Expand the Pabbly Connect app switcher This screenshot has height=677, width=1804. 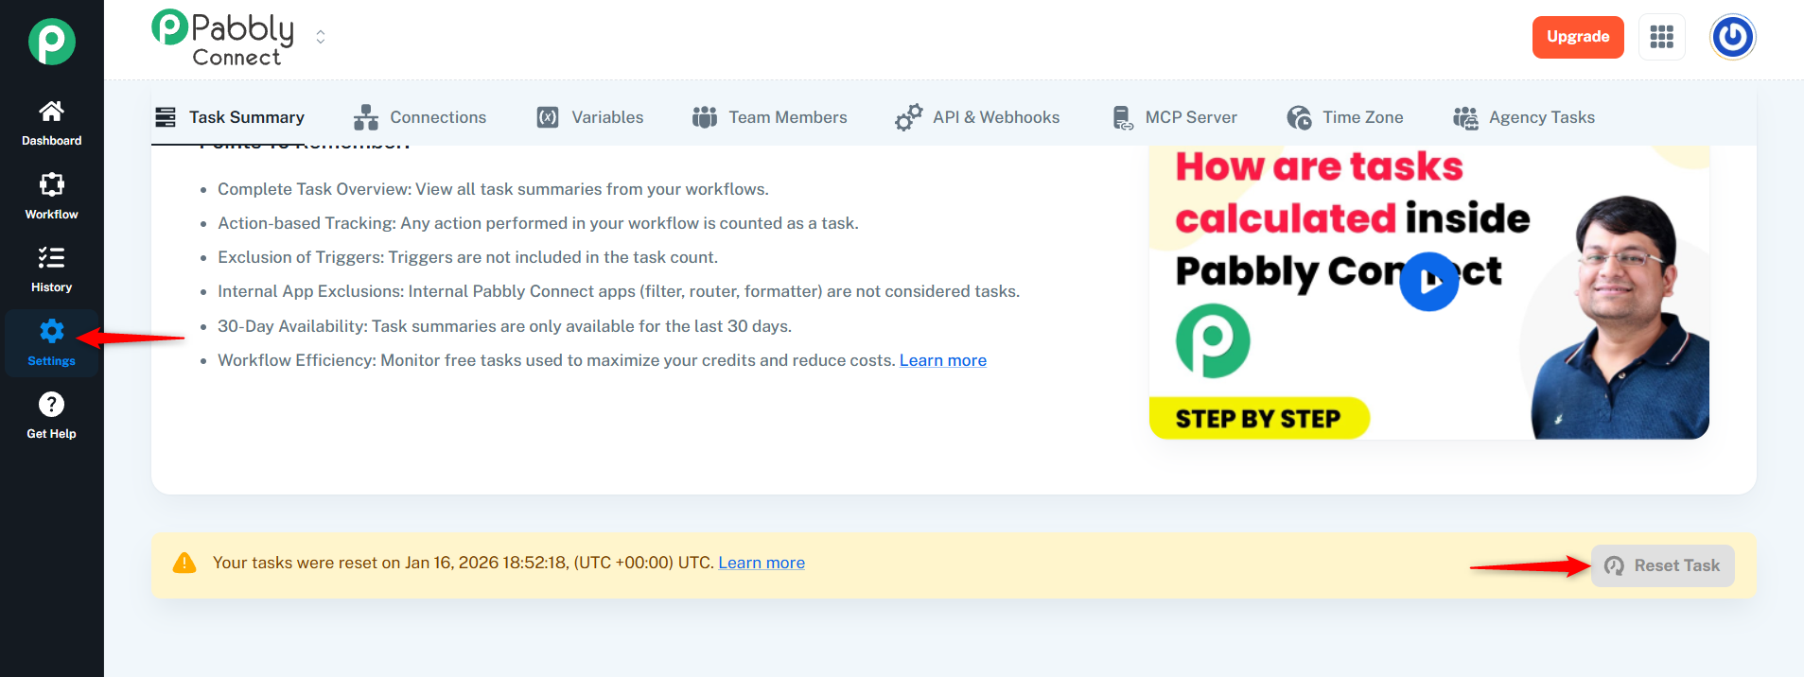[321, 37]
